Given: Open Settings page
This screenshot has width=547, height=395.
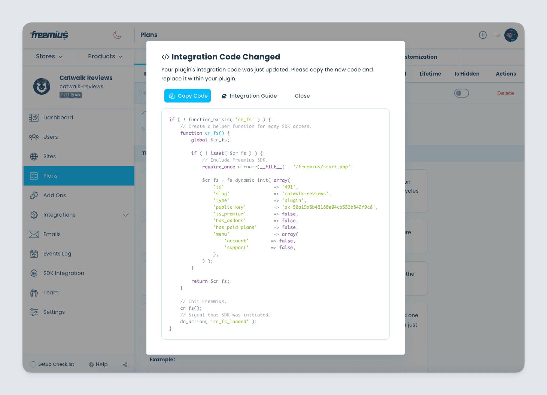Looking at the screenshot, I should tap(79, 312).
